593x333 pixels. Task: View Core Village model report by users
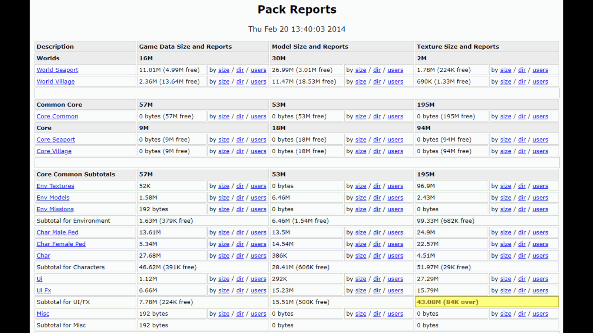pos(395,151)
